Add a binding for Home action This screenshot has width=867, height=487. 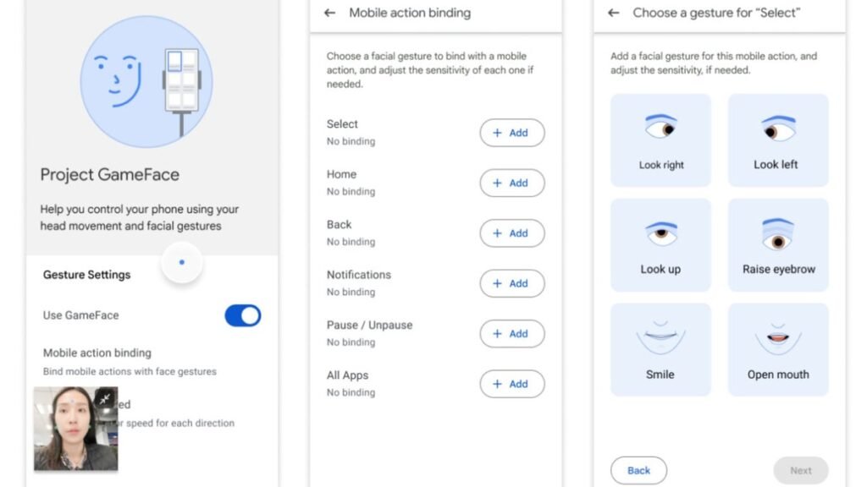point(511,183)
